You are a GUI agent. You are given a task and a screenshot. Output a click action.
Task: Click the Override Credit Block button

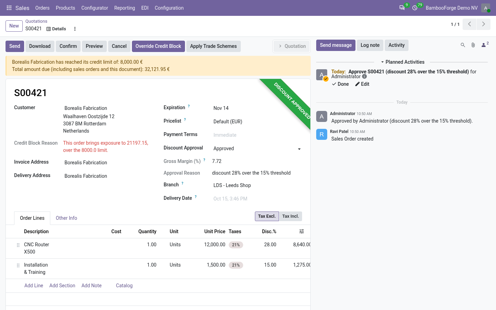tap(158, 46)
